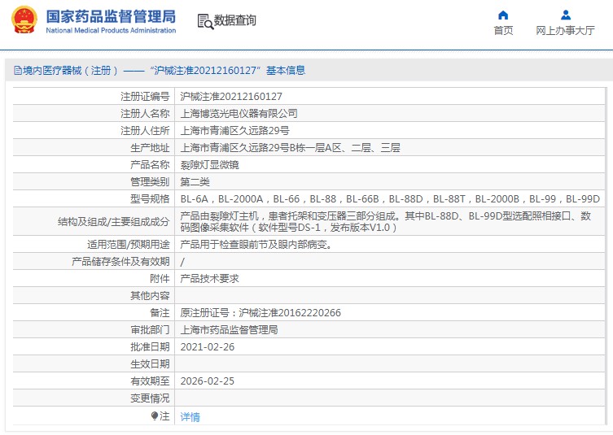Screen dimensions: 613x435
Task: Open the 数据查询 link
Action: pos(234,20)
